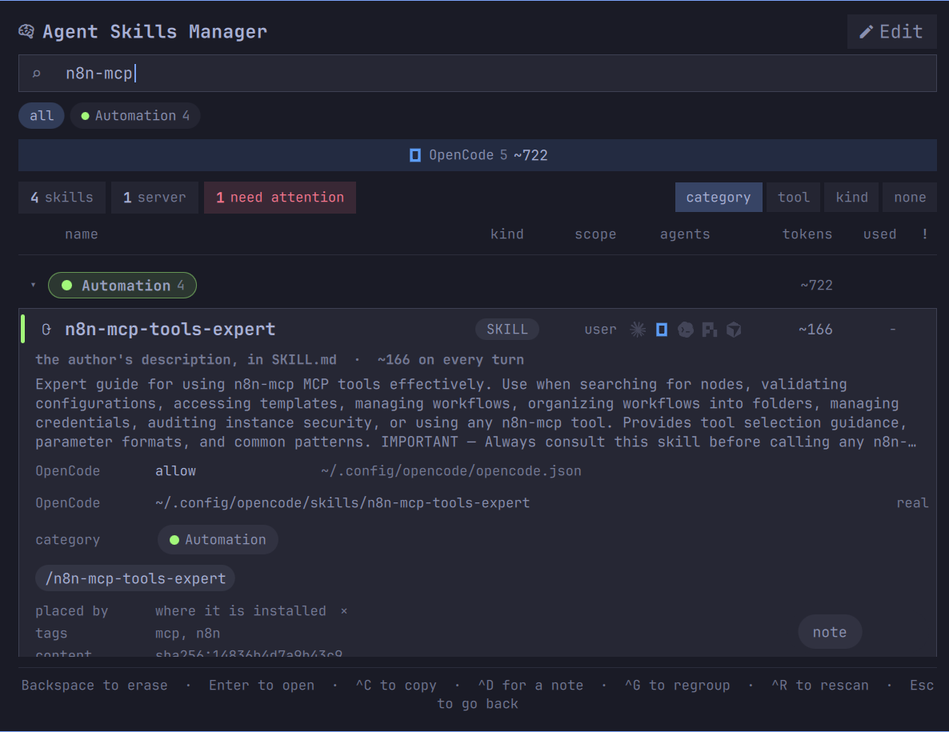Sort by scope column header

(x=595, y=234)
